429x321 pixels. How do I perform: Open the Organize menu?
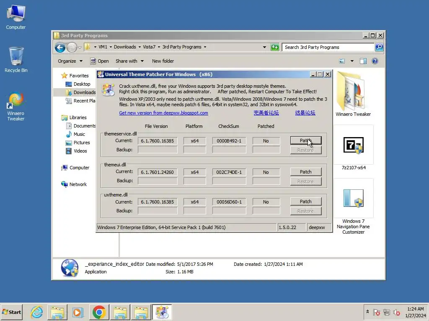pyautogui.click(x=70, y=61)
